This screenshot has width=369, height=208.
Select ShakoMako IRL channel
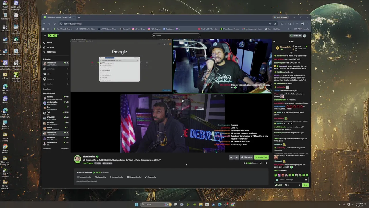(56, 144)
